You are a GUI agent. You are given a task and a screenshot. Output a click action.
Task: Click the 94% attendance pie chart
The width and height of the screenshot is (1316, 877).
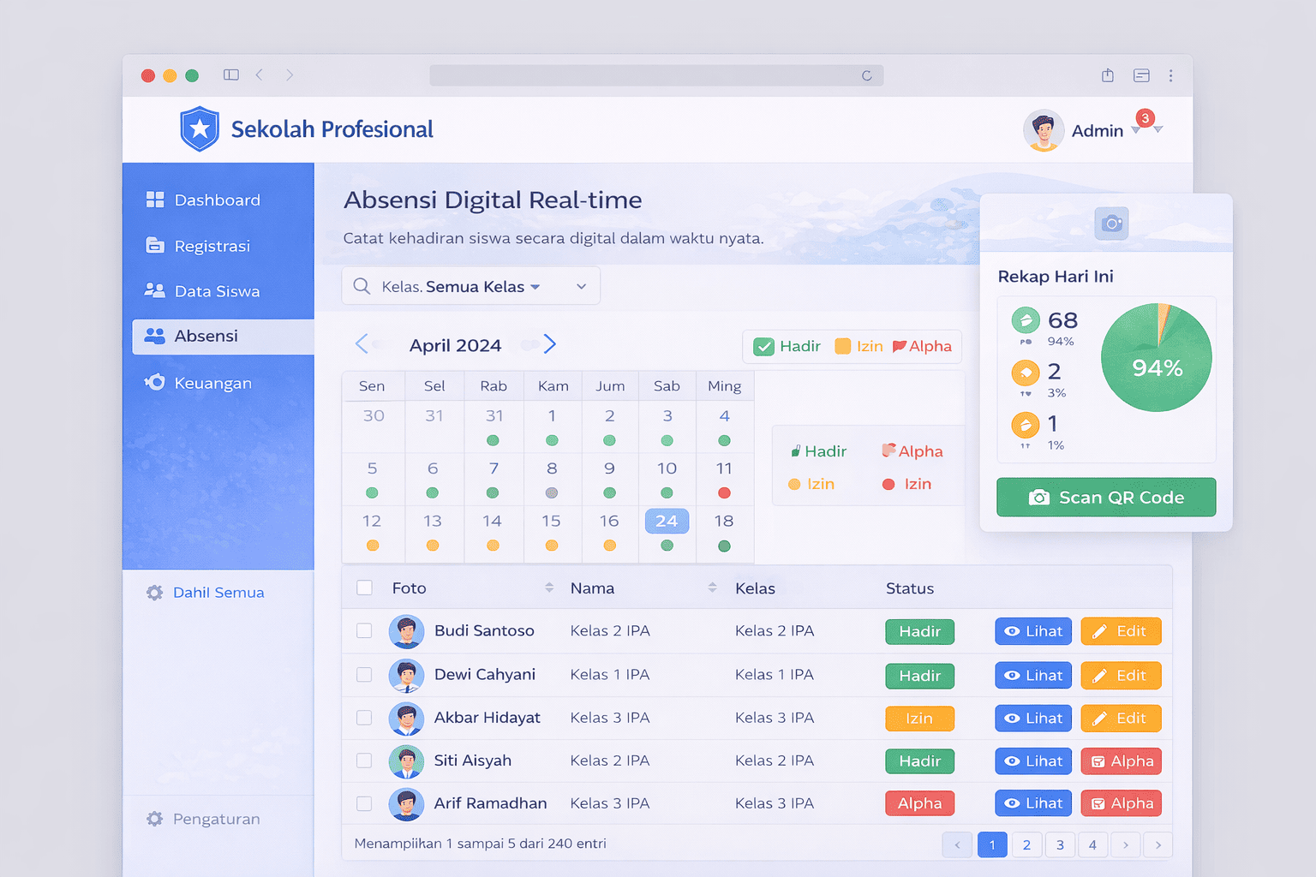(1156, 358)
